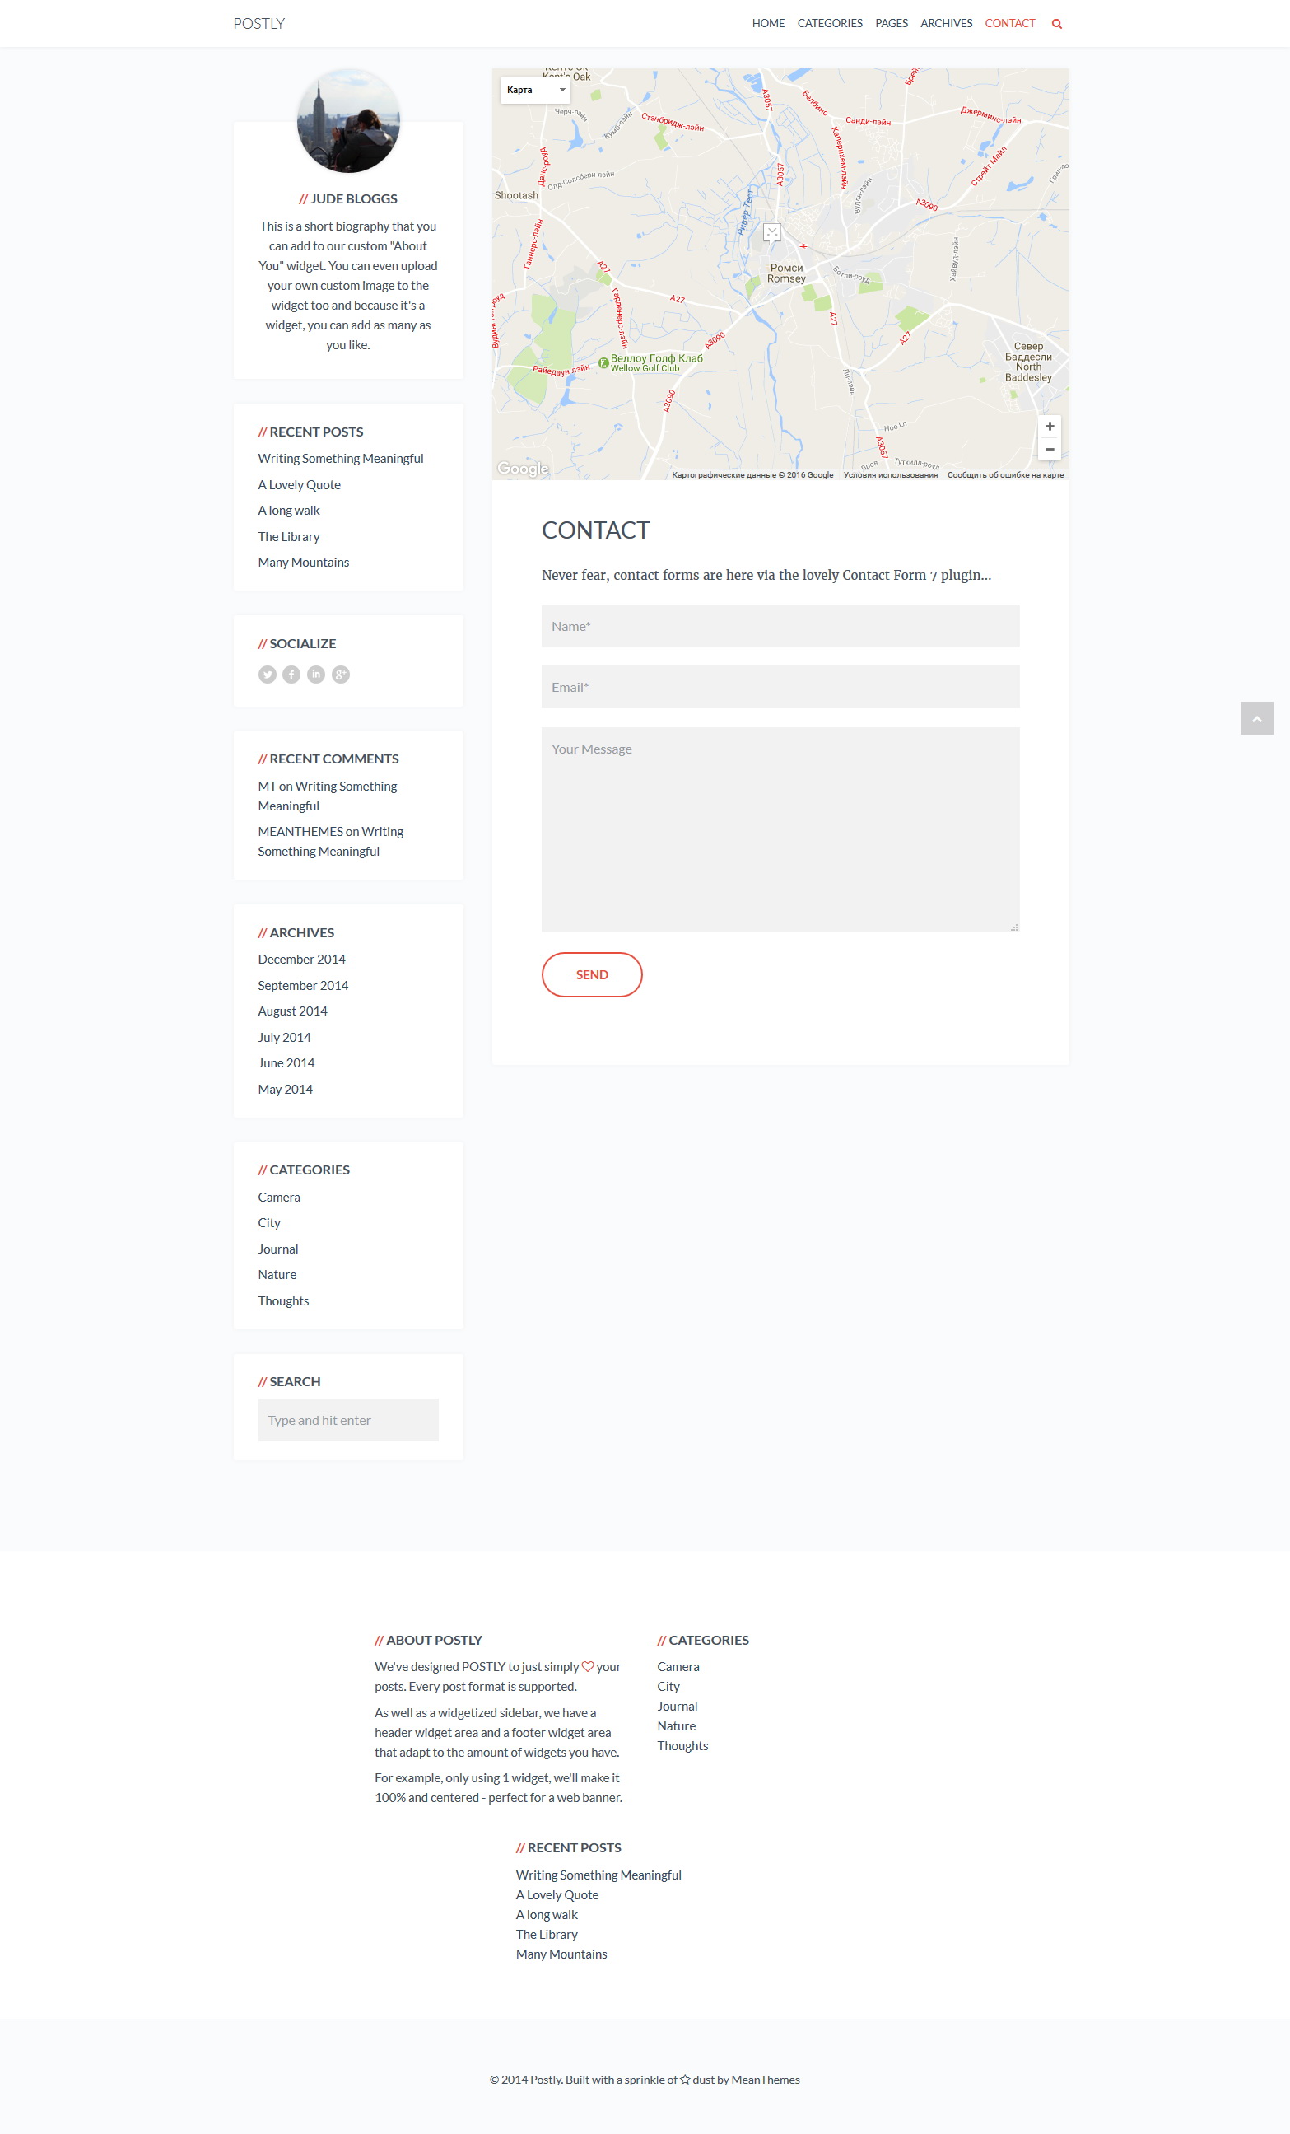Click Сообщить об ошибке на карте link
Viewport: 1290px width, 2134px height.
click(1005, 475)
